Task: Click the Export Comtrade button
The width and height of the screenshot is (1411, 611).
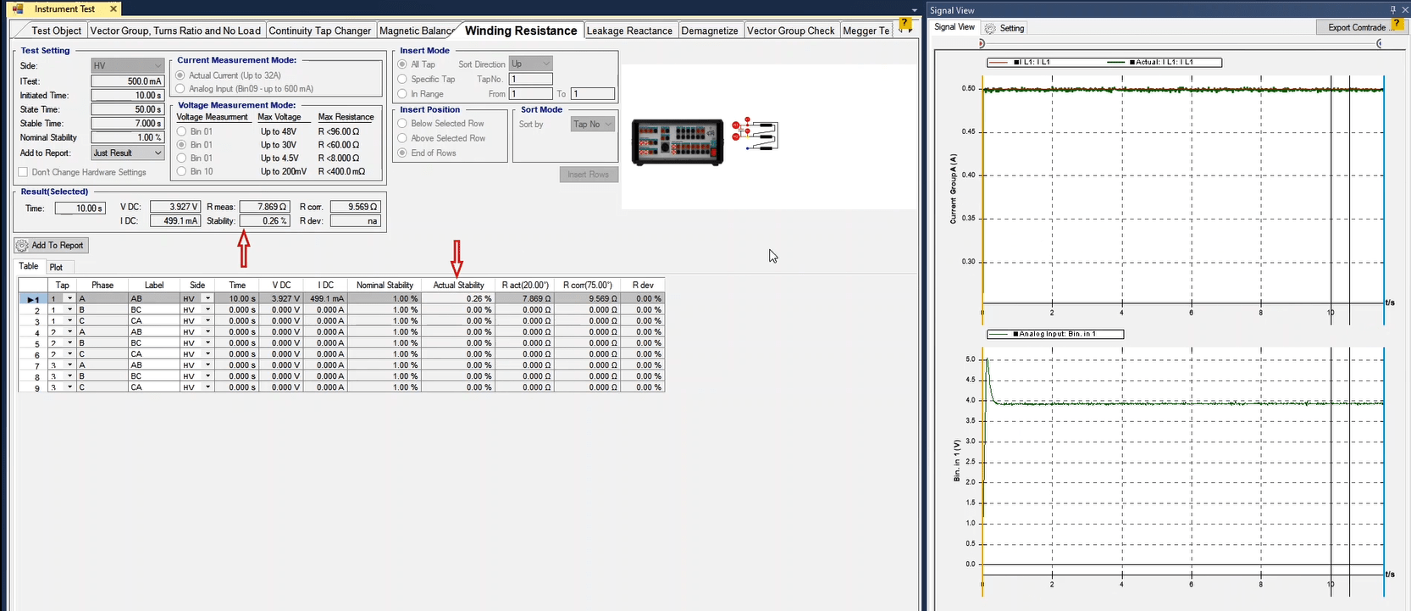Action: tap(1356, 27)
